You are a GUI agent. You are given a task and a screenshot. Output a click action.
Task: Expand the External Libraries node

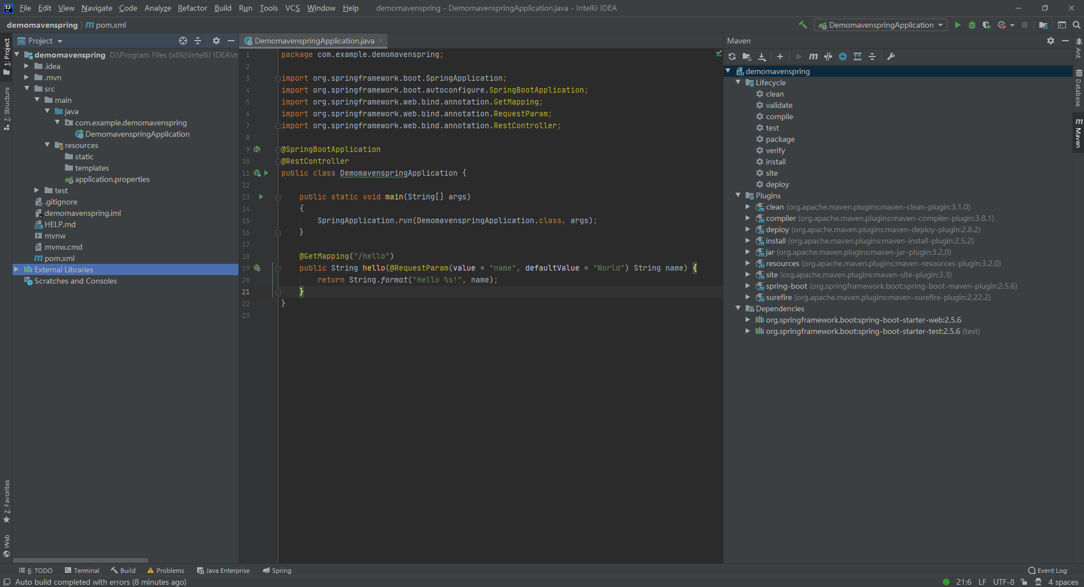[x=16, y=269]
